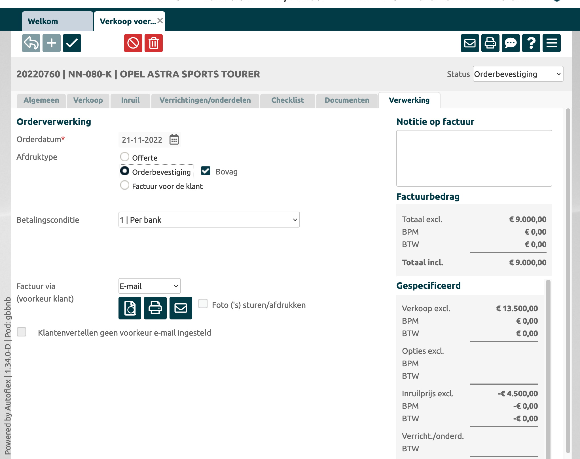Click the plus icon to add new
The height and width of the screenshot is (459, 580).
point(52,43)
